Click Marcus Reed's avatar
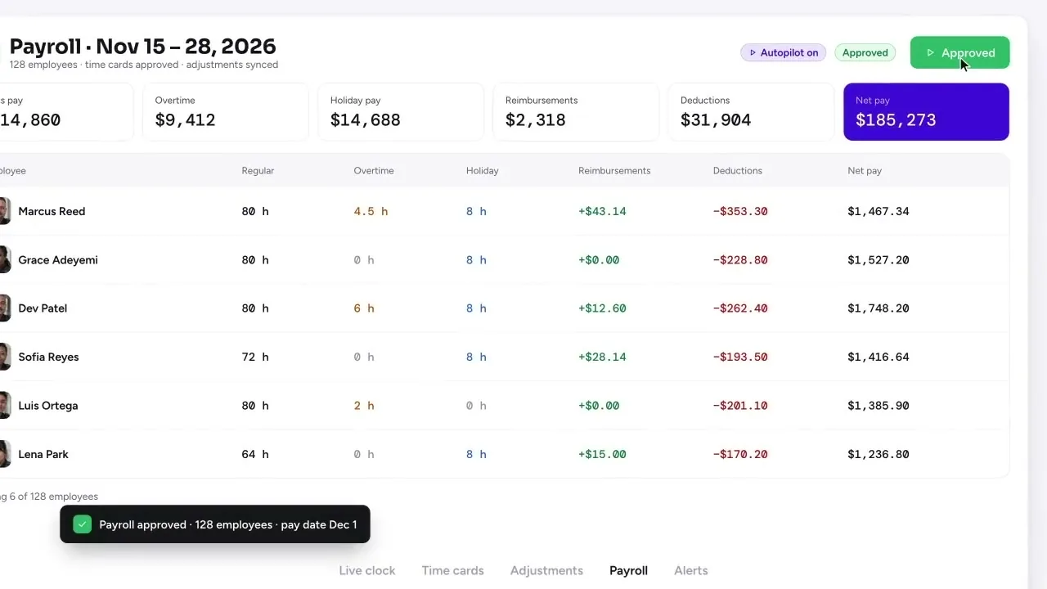 click(4, 211)
